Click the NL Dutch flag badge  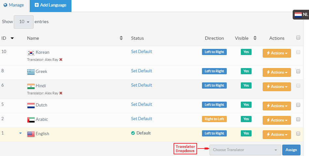pyautogui.click(x=301, y=14)
